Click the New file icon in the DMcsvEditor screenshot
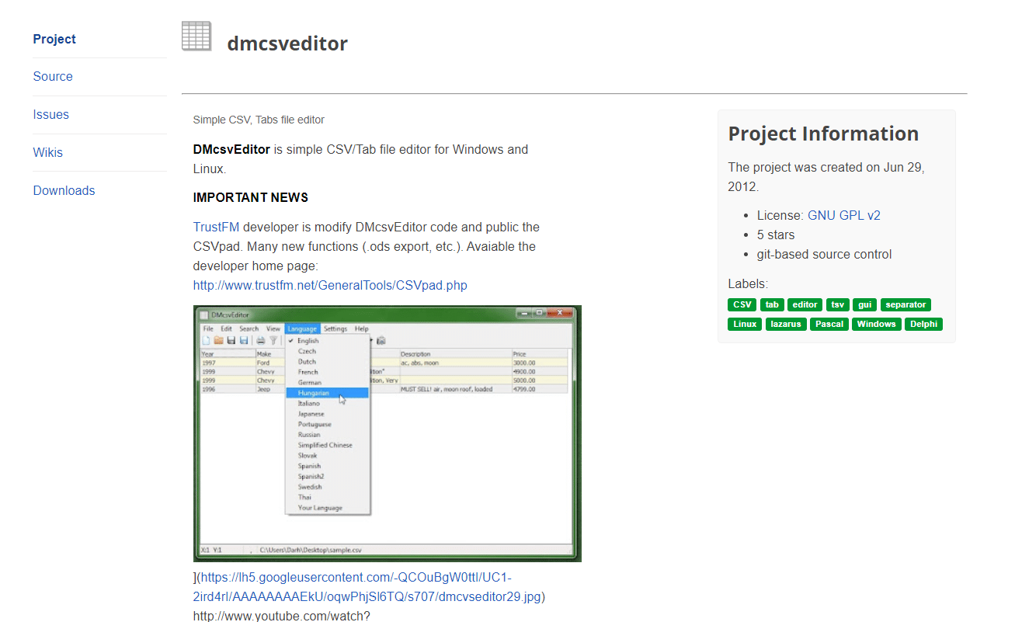 pyautogui.click(x=206, y=340)
